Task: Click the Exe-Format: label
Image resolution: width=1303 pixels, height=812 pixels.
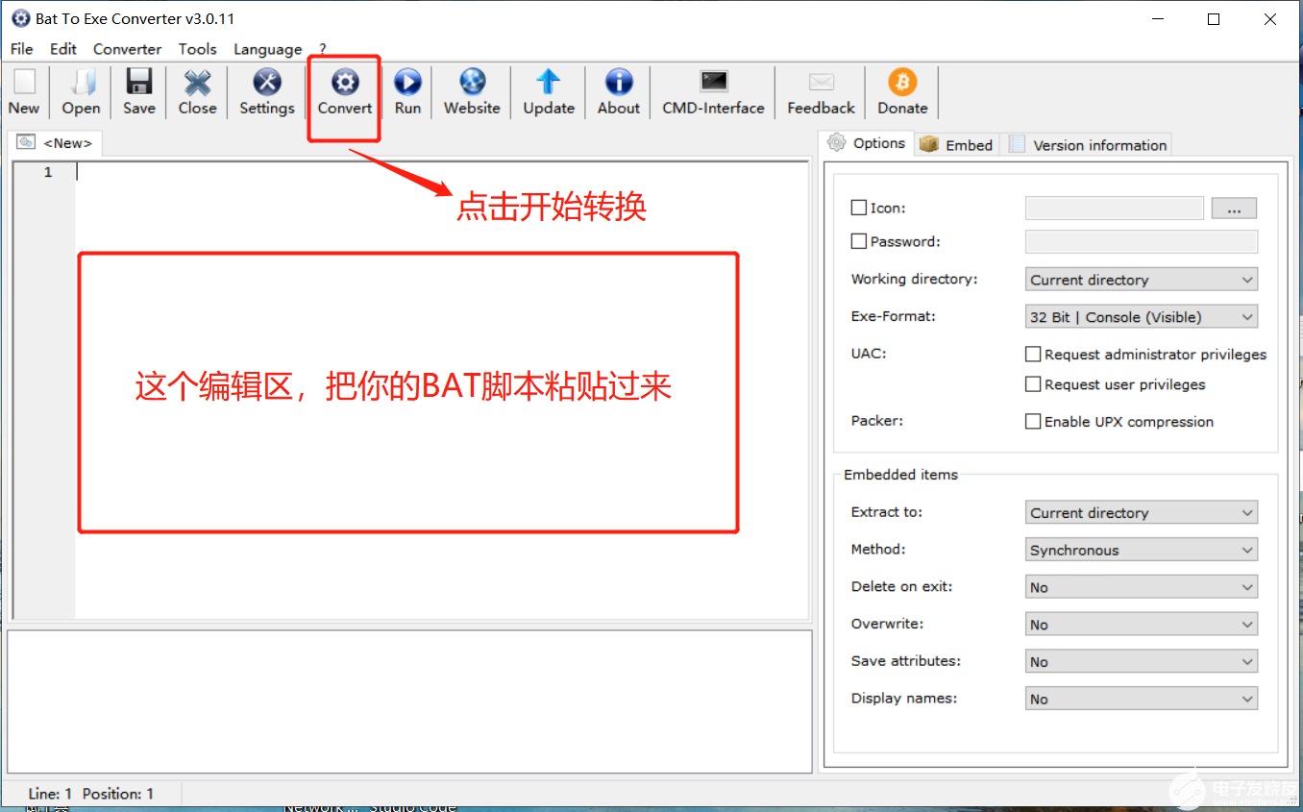Action: 894,316
